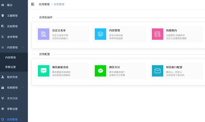The image size is (205, 122).
Task: Click the 概况 dashboard icon in sidebar
Action: (x=3, y=5)
